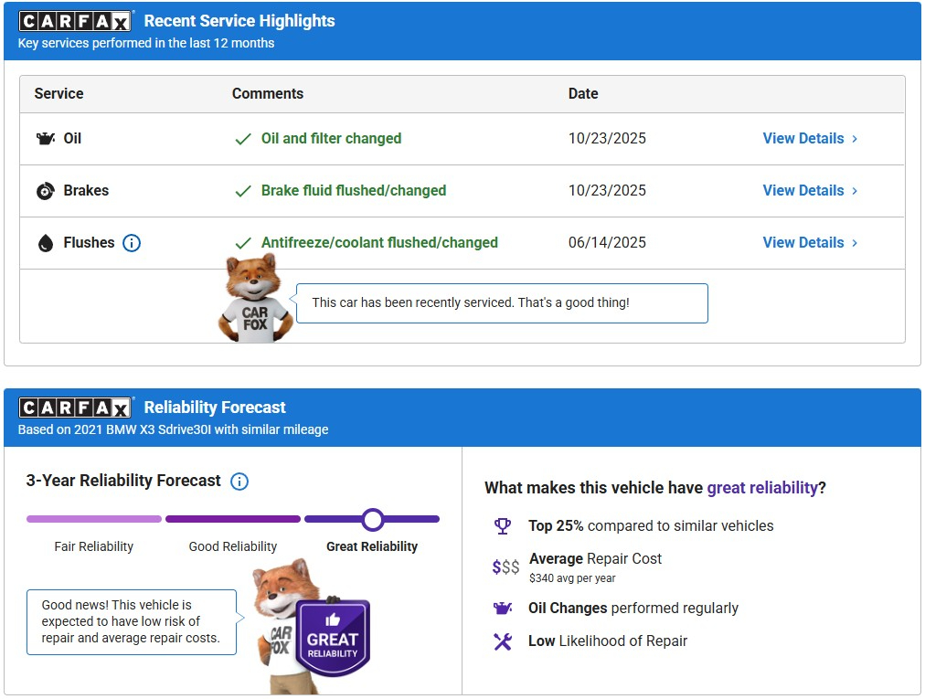Click the 3-Year Reliability Forecast info icon
The height and width of the screenshot is (699, 925).
point(239,482)
